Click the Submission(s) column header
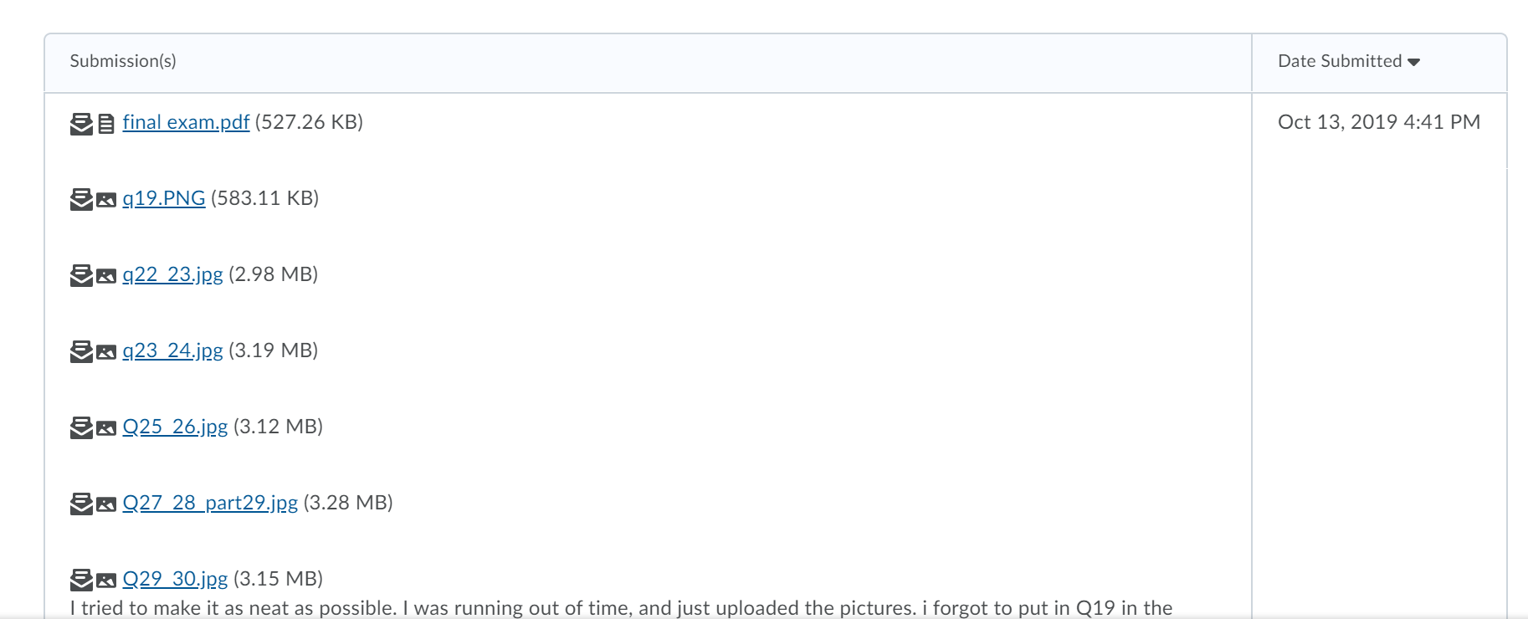 click(x=123, y=61)
